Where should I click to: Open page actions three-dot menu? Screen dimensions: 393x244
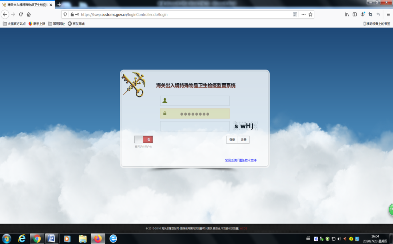coord(303,15)
